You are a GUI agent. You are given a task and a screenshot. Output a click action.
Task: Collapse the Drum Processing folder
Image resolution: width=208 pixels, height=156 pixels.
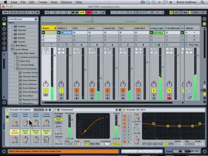pos(15,69)
